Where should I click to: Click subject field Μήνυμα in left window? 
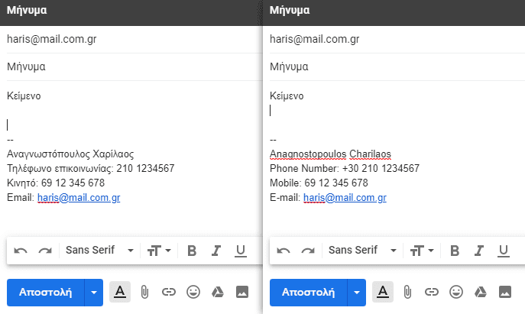[x=134, y=66]
